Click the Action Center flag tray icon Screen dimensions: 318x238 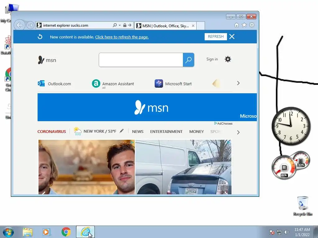pos(271,232)
